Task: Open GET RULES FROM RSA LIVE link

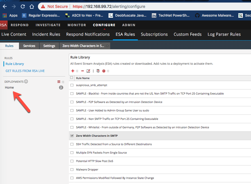Action: pyautogui.click(x=25, y=71)
